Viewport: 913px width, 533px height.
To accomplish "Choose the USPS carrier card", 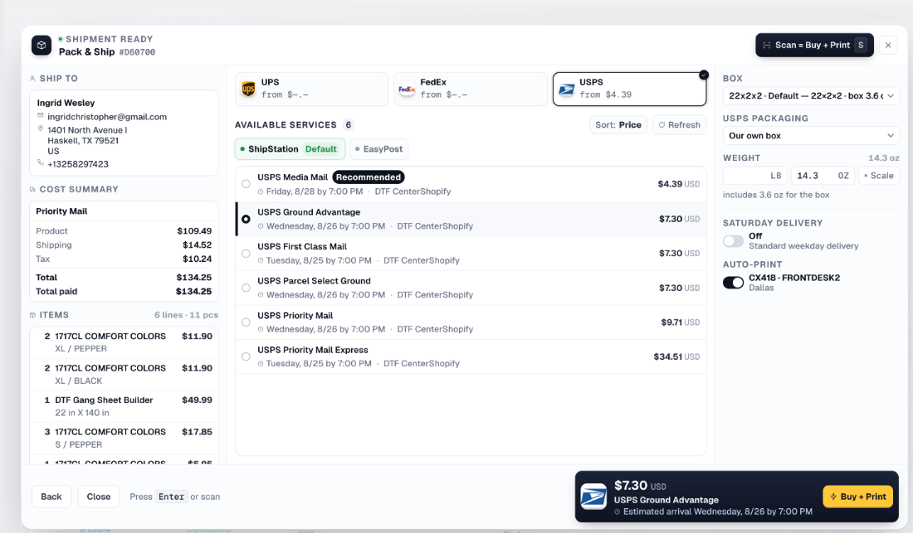I will (x=629, y=89).
